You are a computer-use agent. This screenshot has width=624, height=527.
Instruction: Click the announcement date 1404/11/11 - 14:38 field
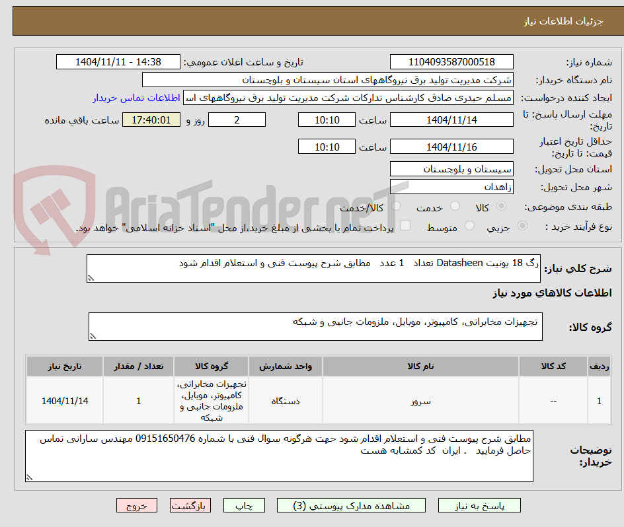tap(118, 62)
